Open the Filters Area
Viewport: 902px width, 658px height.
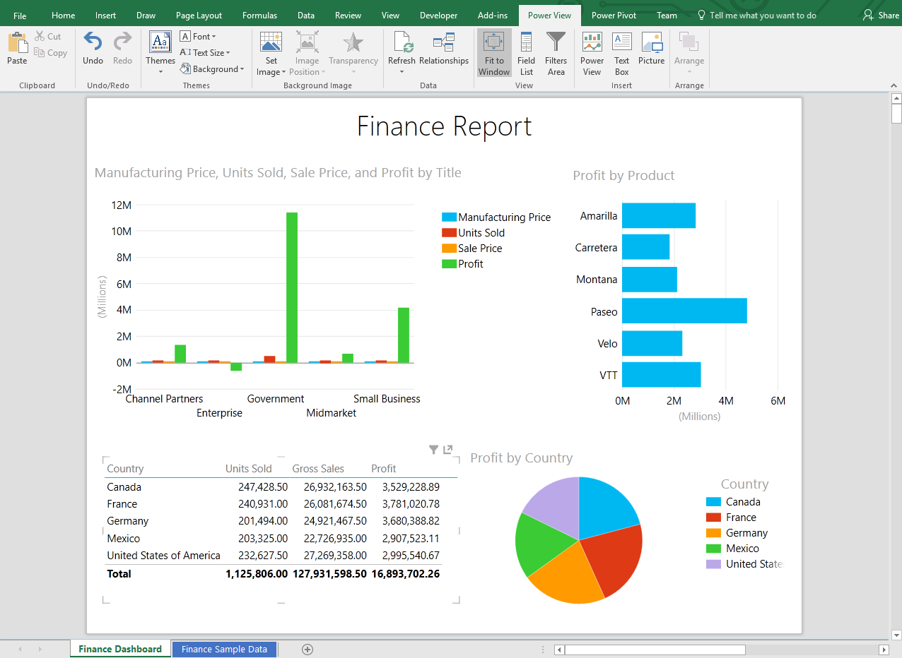point(556,53)
